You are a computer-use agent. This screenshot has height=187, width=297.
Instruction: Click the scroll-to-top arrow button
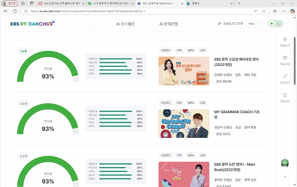point(284,177)
